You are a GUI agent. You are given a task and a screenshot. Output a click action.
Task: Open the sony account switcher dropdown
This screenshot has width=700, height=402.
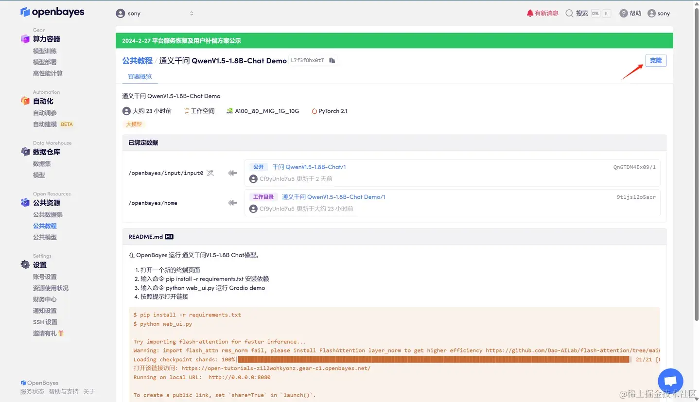155,14
